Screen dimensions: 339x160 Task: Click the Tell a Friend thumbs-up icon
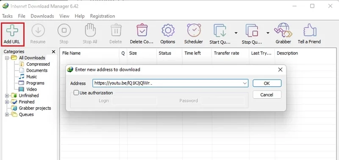pos(309,30)
